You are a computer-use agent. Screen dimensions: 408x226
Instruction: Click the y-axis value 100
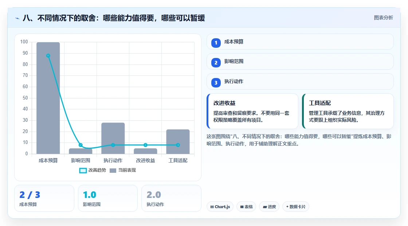(x=24, y=42)
